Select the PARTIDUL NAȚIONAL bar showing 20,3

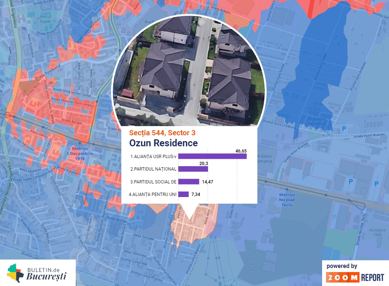coord(193,169)
